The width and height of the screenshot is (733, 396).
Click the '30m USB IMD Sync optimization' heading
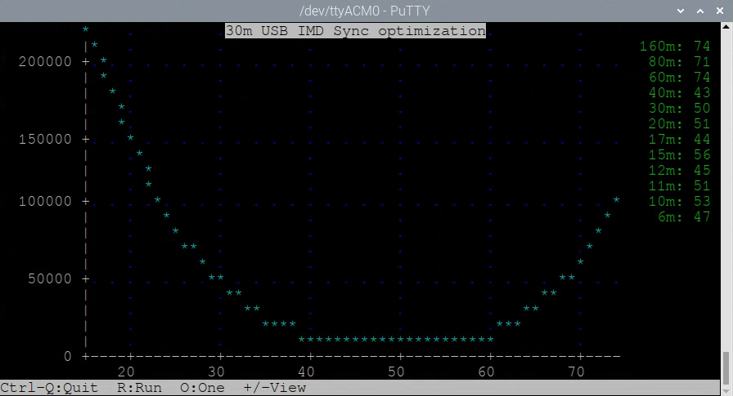[355, 31]
